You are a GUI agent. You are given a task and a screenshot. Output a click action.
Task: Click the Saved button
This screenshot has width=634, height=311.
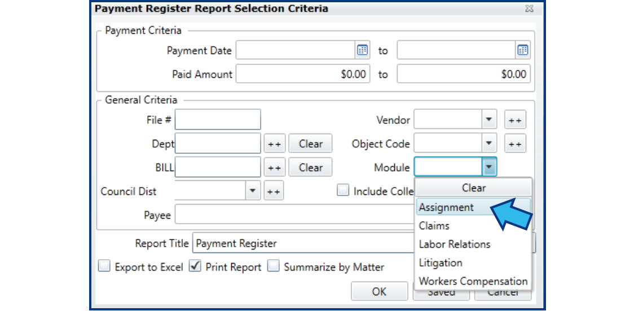(x=441, y=292)
